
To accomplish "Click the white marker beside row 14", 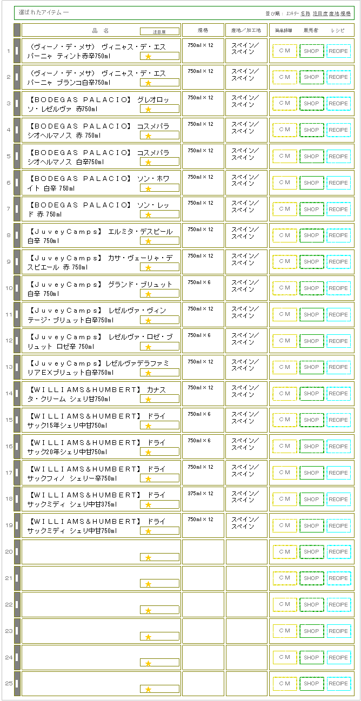I will point(17,394).
